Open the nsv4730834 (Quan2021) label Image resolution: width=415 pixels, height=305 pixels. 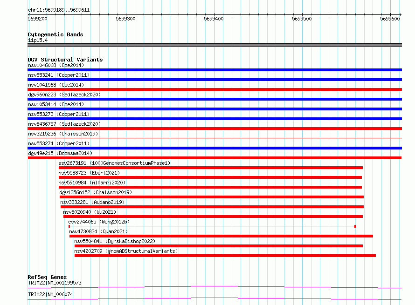click(x=98, y=231)
